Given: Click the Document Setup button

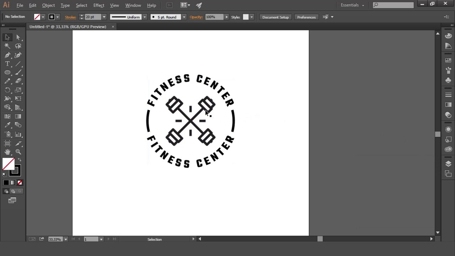Looking at the screenshot, I should point(275,17).
